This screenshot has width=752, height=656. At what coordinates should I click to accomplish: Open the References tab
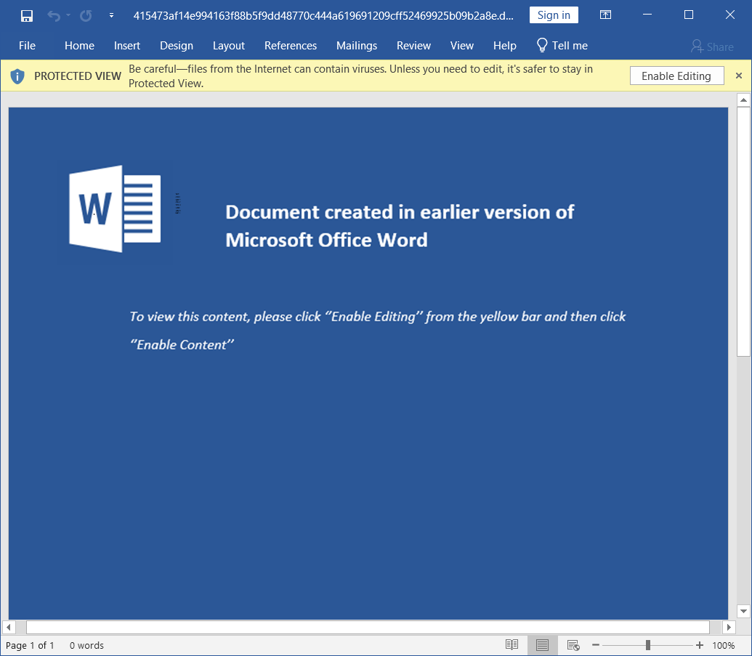290,46
